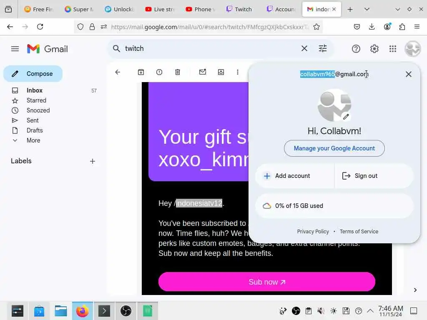Create a new label with plus icon

92,161
